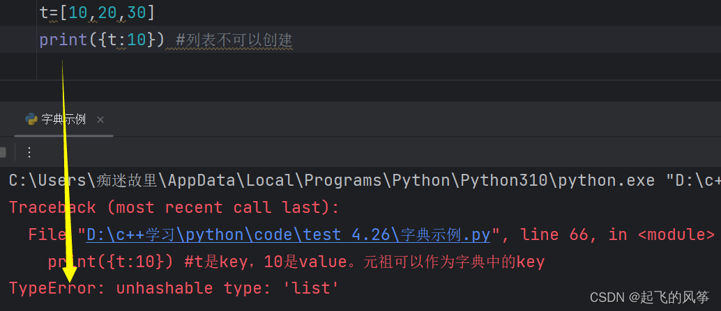Open the run toolbar more options menu
The image size is (721, 311).
tap(29, 152)
